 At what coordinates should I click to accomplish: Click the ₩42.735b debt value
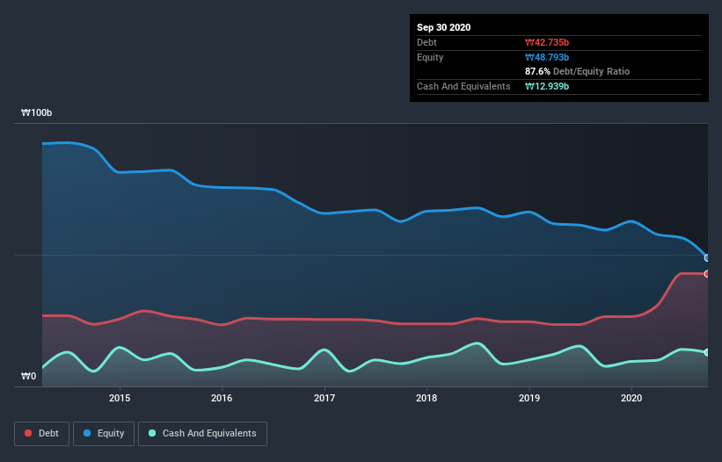[547, 42]
